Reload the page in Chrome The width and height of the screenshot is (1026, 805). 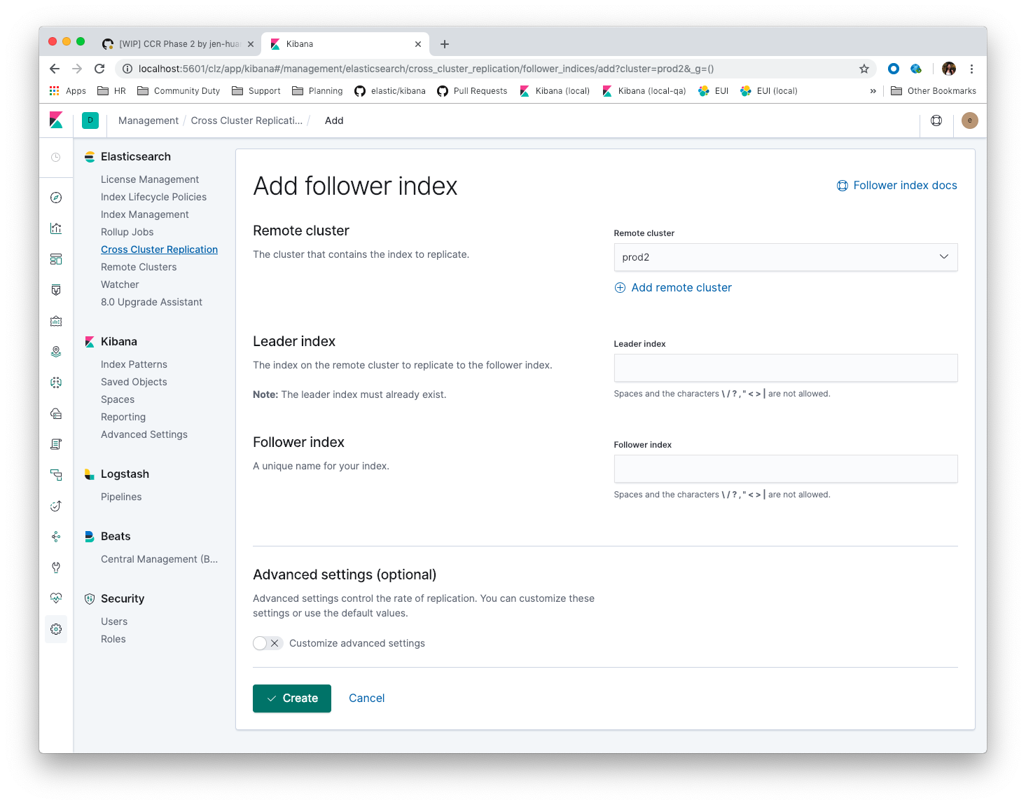click(99, 69)
